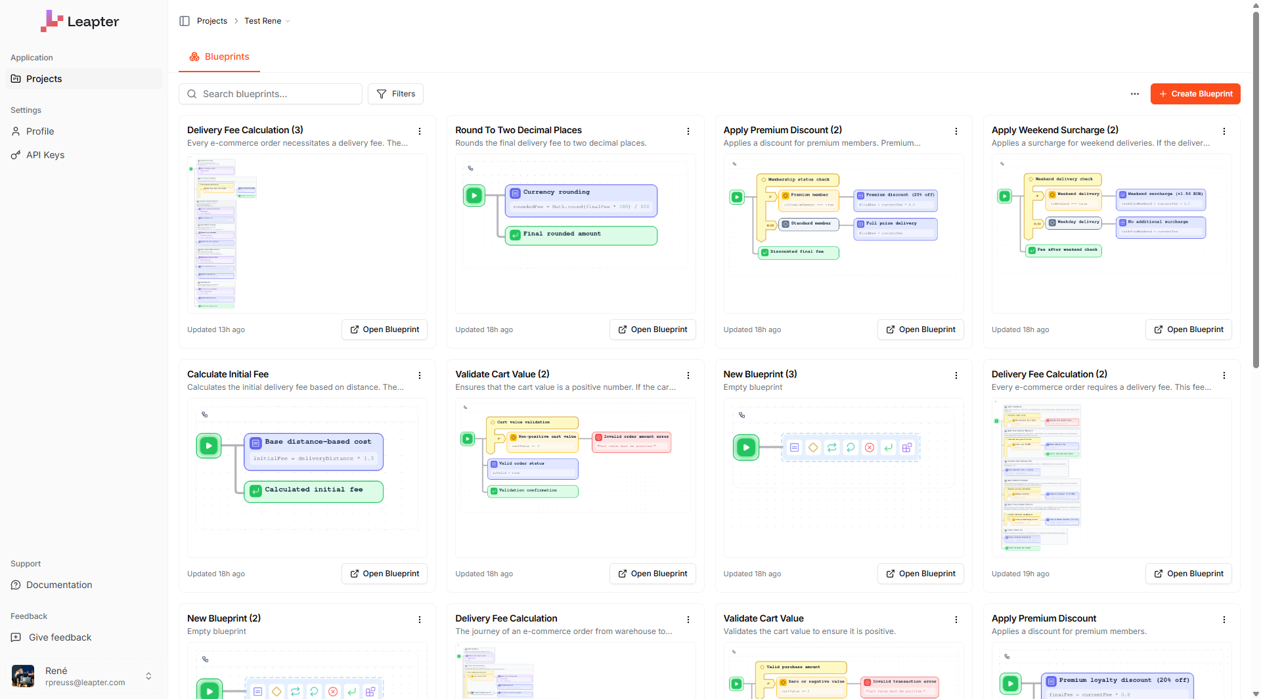Image resolution: width=1261 pixels, height=699 pixels.
Task: Select the purple formula card node icon
Action: 795,448
